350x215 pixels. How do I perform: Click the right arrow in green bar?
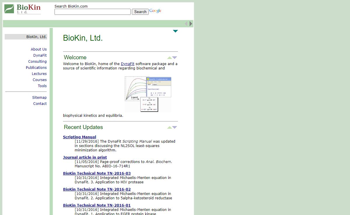tap(191, 24)
